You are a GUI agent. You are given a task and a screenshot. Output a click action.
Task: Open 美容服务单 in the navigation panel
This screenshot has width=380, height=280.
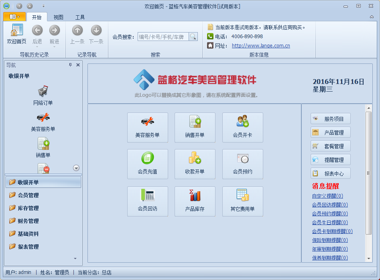pos(43,122)
